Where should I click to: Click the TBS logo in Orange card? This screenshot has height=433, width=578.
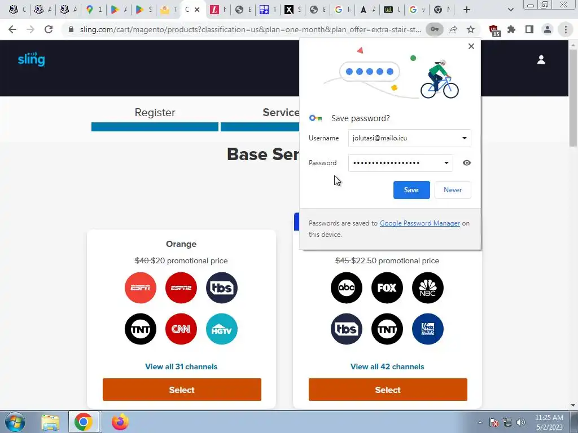(221, 288)
